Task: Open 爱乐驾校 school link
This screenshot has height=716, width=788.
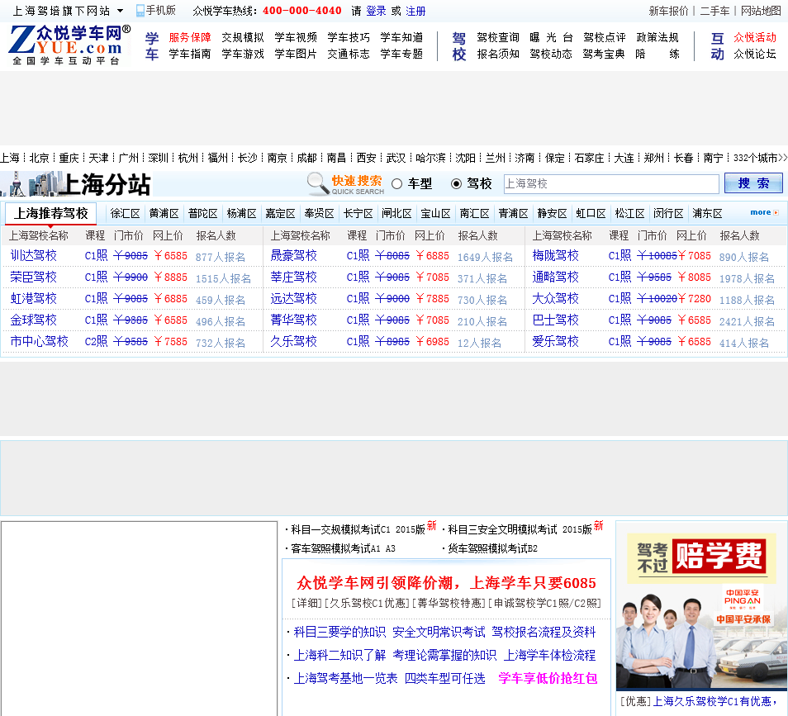Action: [556, 342]
